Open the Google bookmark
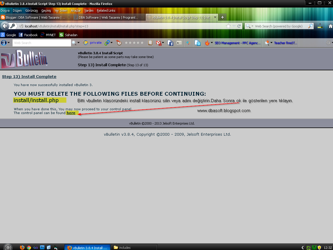This screenshot has height=250, width=333. point(8,35)
